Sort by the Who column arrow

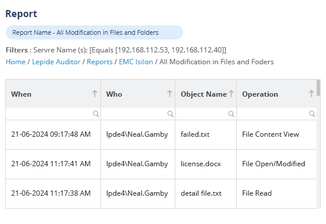[169, 94]
